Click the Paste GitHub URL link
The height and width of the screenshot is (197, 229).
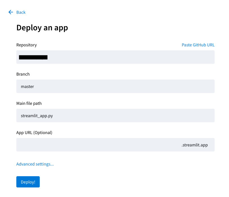pyautogui.click(x=198, y=45)
